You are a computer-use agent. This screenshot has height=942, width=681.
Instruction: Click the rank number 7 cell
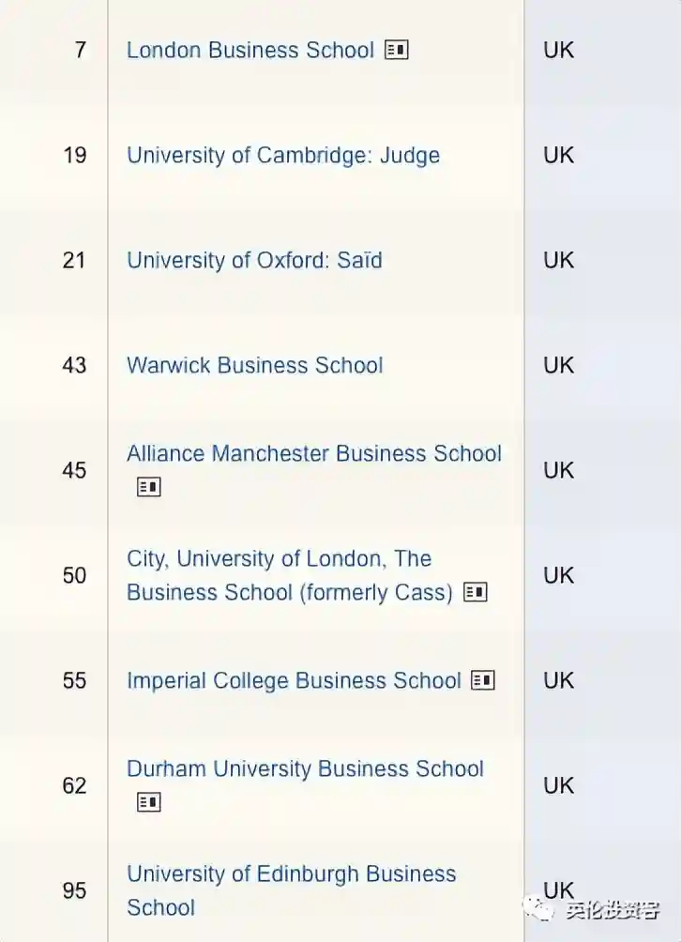[x=80, y=51]
